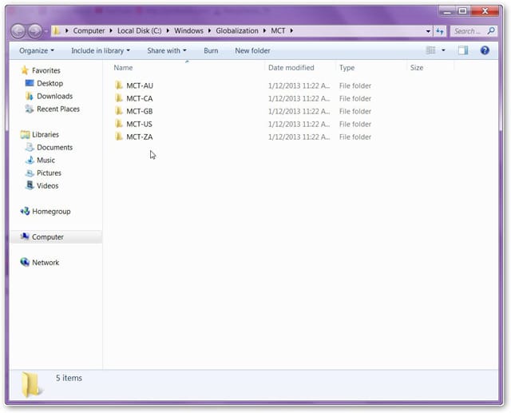Click Burn in the toolbar

[x=211, y=50]
